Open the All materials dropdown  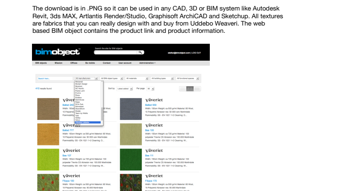137,78
